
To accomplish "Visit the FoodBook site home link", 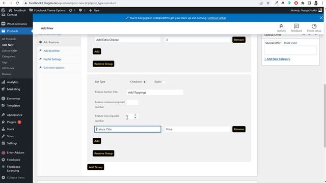I will click(17, 10).
